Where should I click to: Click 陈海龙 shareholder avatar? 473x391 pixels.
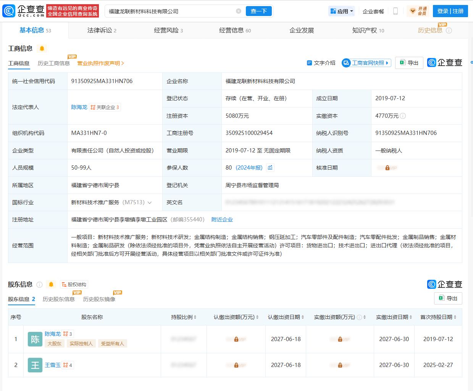tap(35, 339)
